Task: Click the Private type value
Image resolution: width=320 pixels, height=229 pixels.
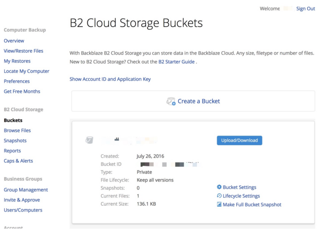Action: click(144, 172)
